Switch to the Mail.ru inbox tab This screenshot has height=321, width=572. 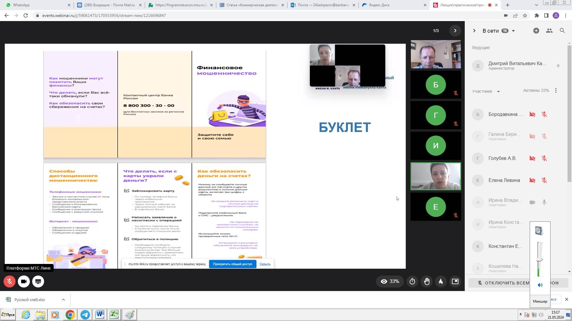click(x=109, y=5)
